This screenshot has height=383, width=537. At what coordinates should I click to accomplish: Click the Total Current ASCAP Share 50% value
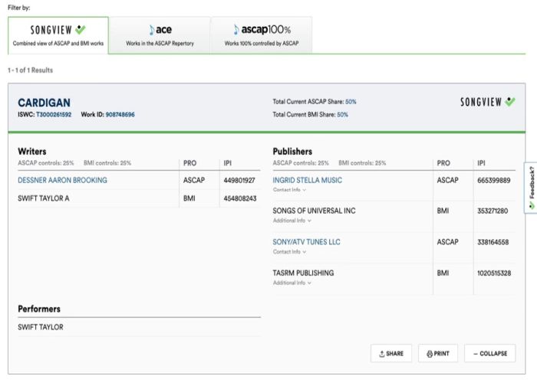click(x=351, y=101)
